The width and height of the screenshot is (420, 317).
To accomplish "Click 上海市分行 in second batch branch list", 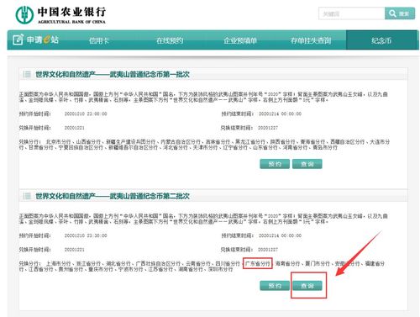I will (x=58, y=263).
